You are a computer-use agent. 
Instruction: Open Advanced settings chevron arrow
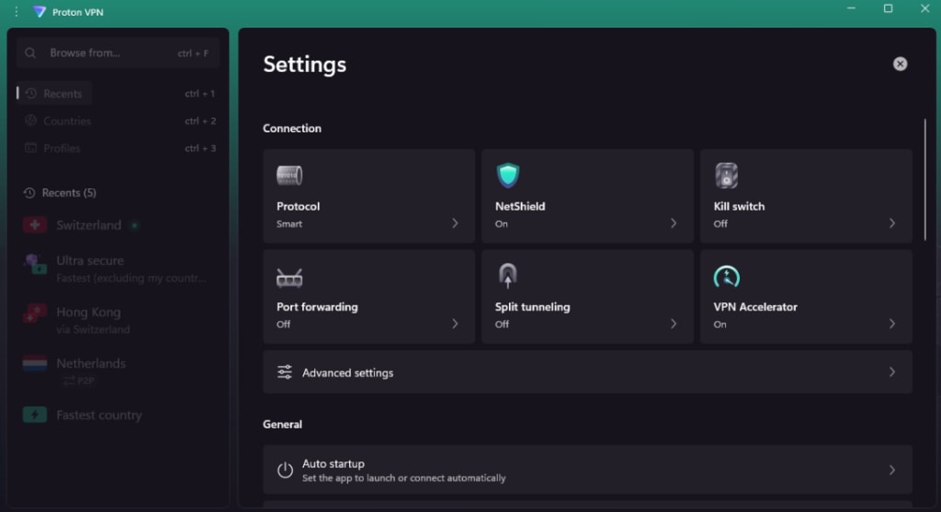pos(891,372)
